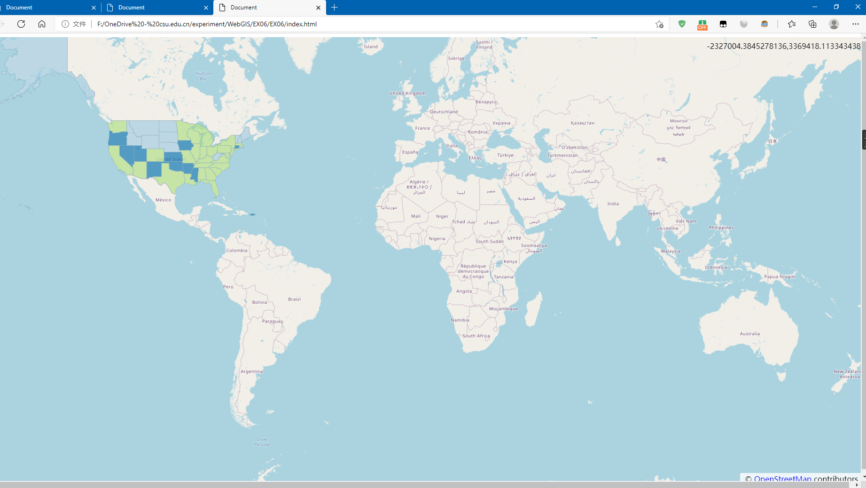Viewport: 866px width, 488px height.
Task: Close the leftmost Document tab
Action: click(x=94, y=8)
